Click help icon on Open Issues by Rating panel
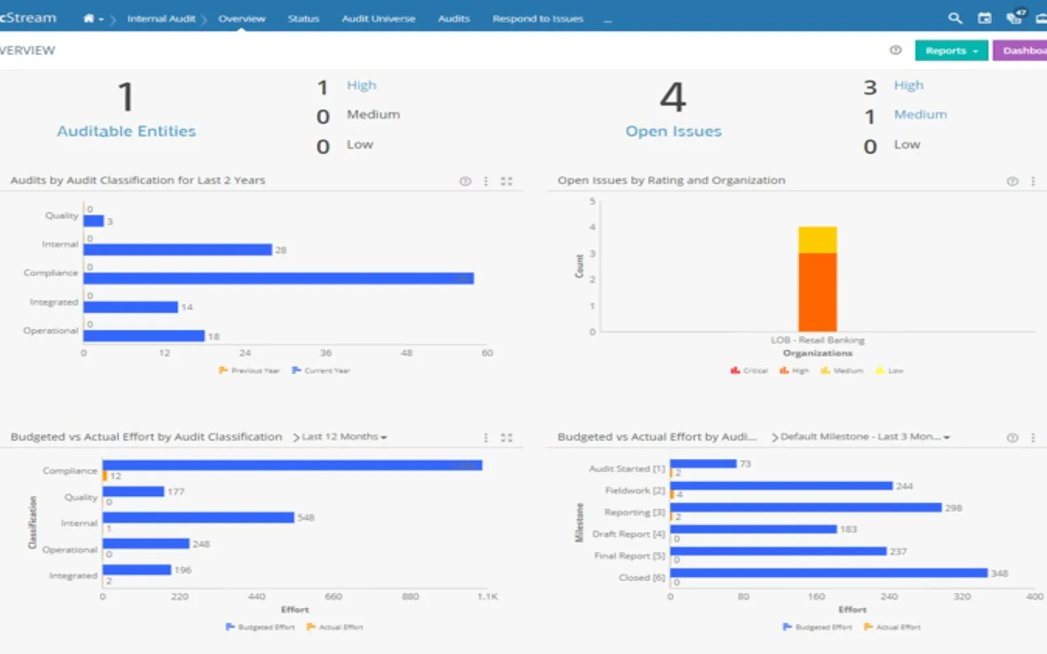Image resolution: width=1047 pixels, height=654 pixels. (1012, 181)
